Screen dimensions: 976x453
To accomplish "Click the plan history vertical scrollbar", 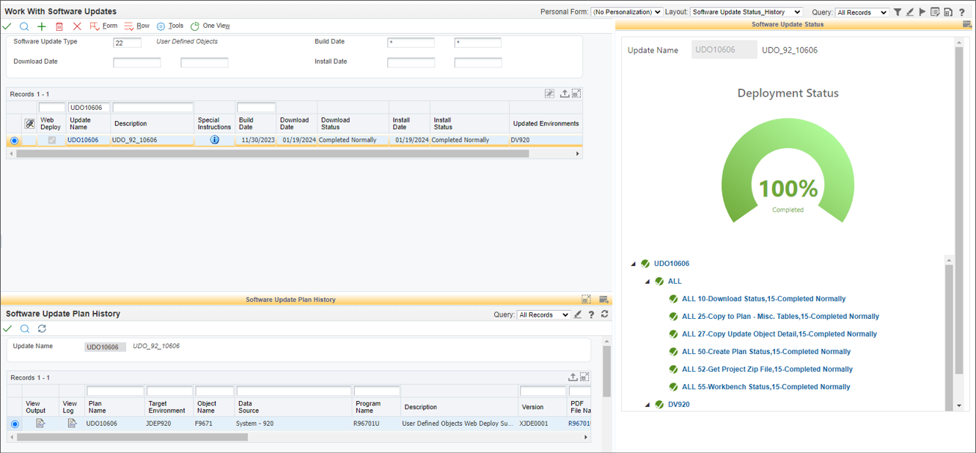I will click(606, 372).
